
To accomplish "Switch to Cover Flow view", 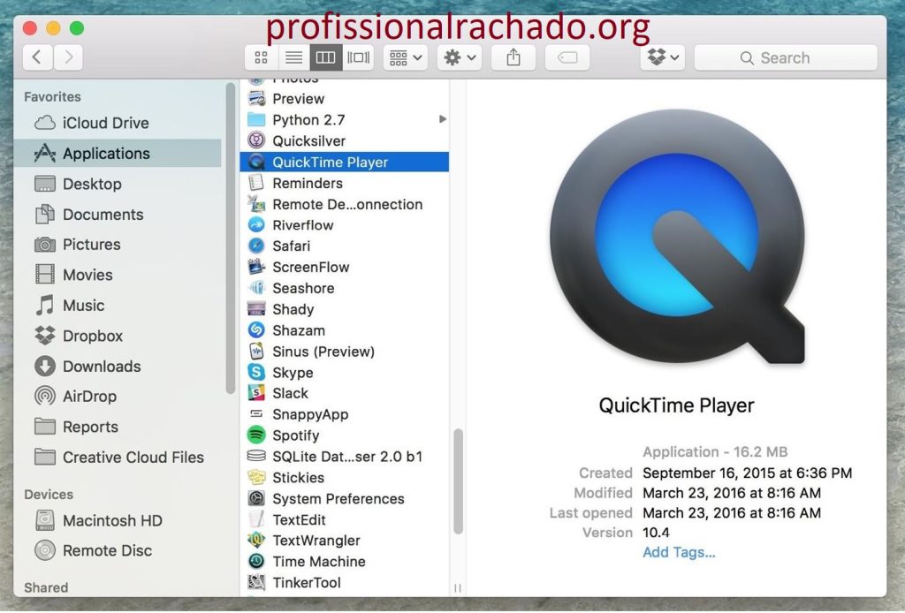I will pos(358,57).
